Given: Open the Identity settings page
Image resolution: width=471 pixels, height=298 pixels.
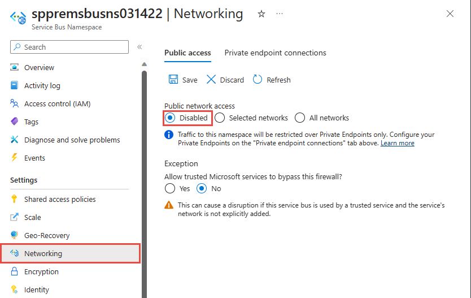Looking at the screenshot, I should [36, 290].
